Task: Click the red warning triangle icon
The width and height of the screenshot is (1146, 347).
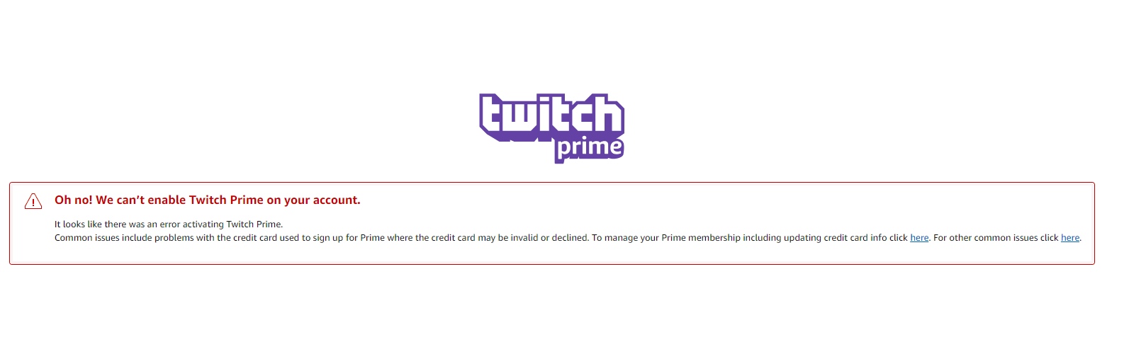Action: tap(33, 202)
